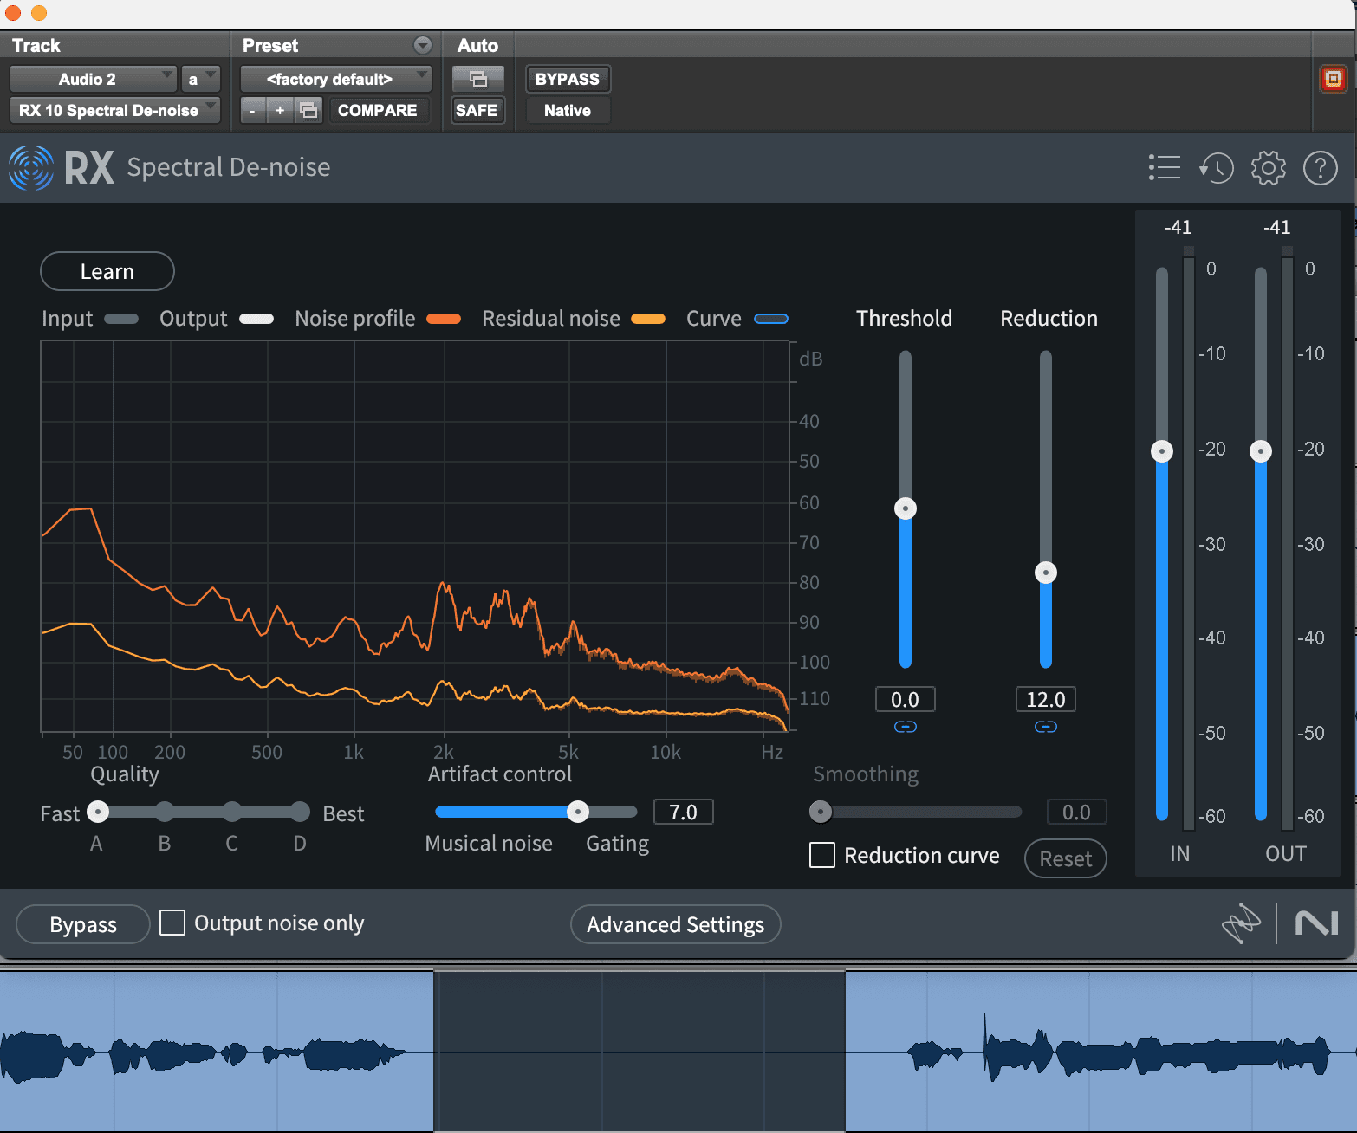Open the preset manager list icon
Image resolution: width=1357 pixels, height=1133 pixels.
click(1165, 167)
